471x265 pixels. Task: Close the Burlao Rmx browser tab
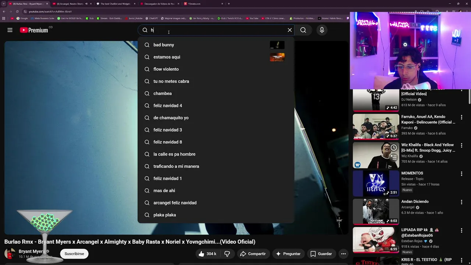[x=47, y=4]
